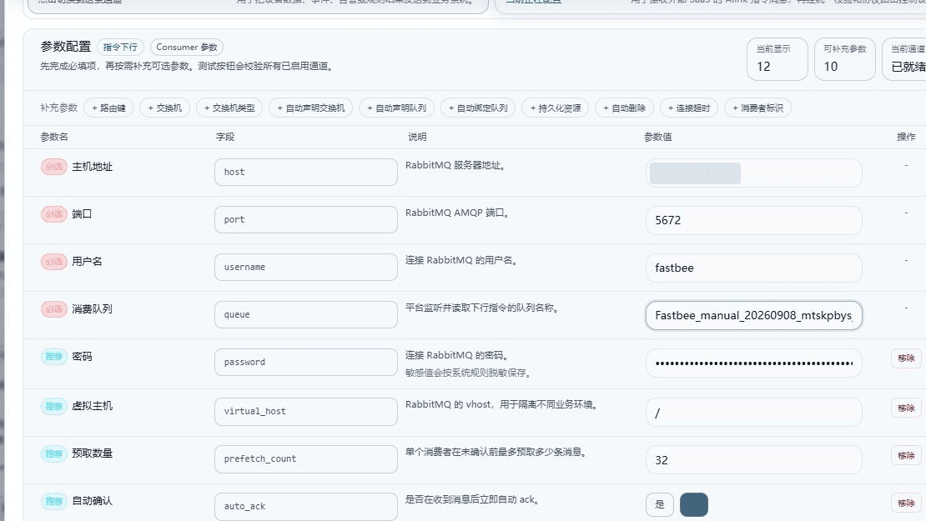Click the 说明 column header
The height and width of the screenshot is (521, 926).
tap(417, 137)
